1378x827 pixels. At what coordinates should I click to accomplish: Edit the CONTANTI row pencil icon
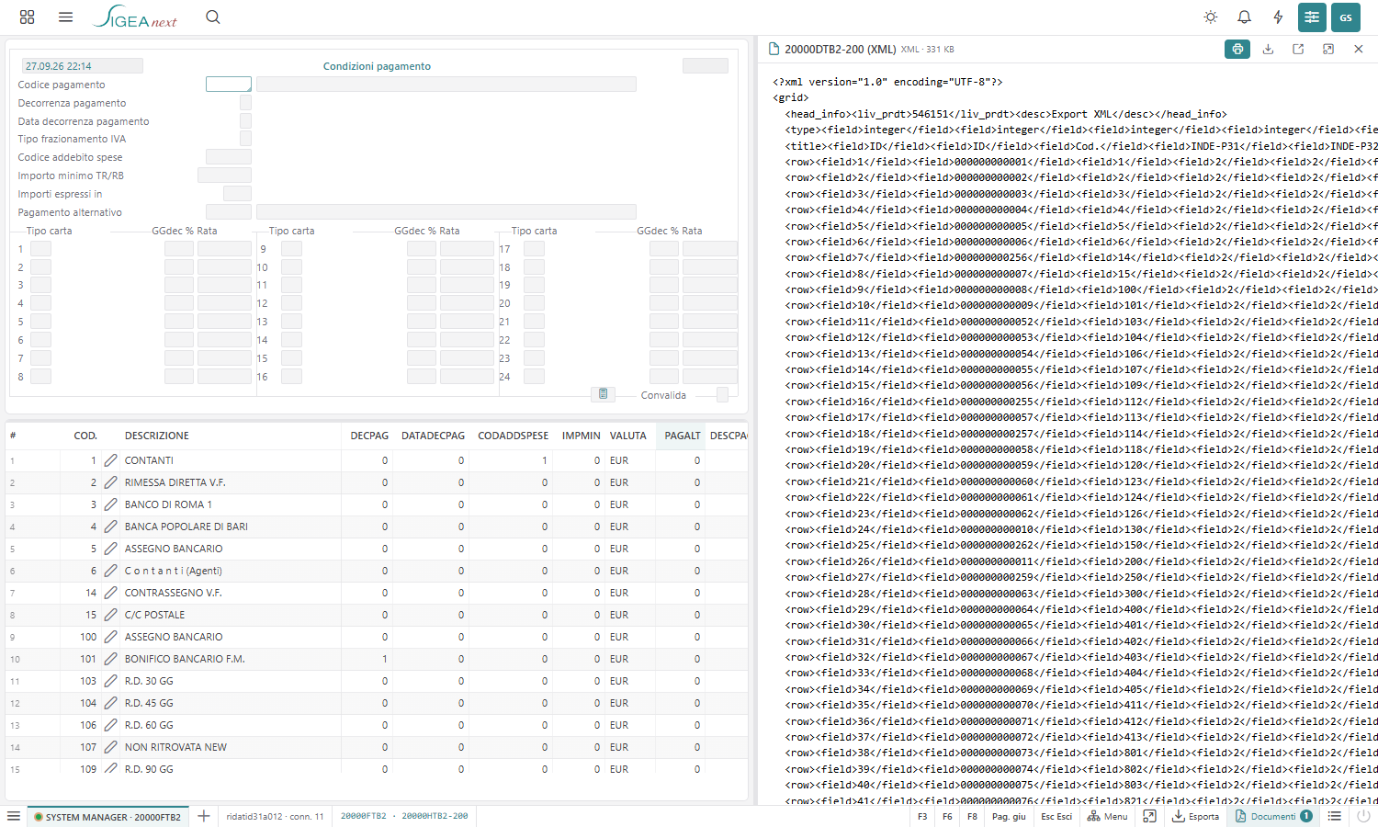point(110,459)
